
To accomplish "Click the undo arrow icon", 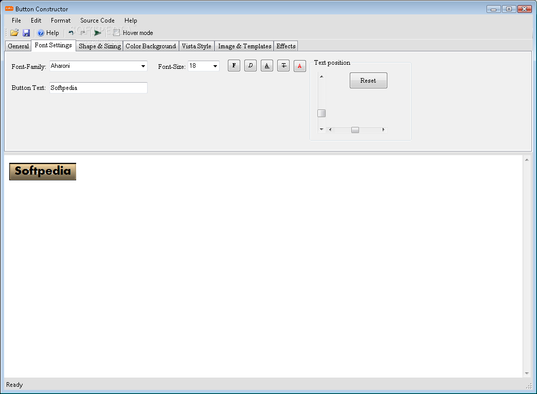I will pos(71,33).
